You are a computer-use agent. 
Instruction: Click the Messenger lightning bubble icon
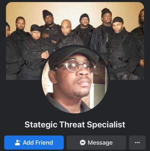[x=83, y=142]
